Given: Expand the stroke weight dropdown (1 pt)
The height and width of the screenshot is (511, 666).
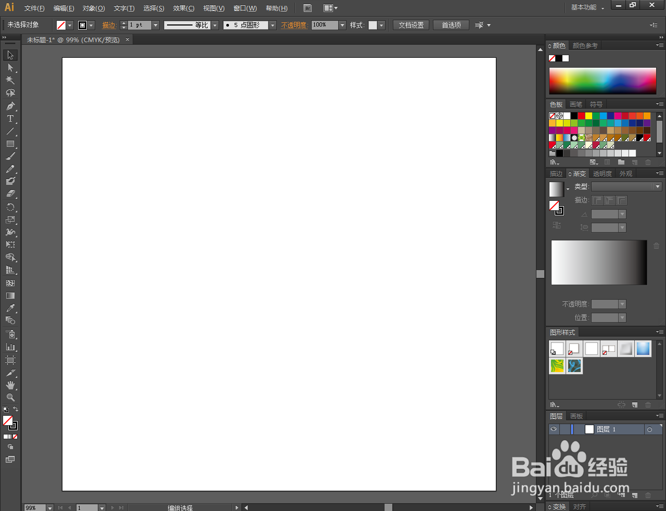Looking at the screenshot, I should [x=155, y=25].
